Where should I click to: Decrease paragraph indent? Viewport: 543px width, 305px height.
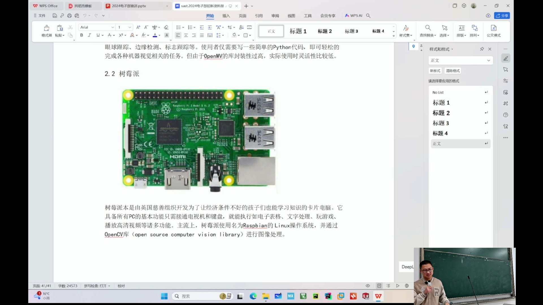click(x=202, y=27)
